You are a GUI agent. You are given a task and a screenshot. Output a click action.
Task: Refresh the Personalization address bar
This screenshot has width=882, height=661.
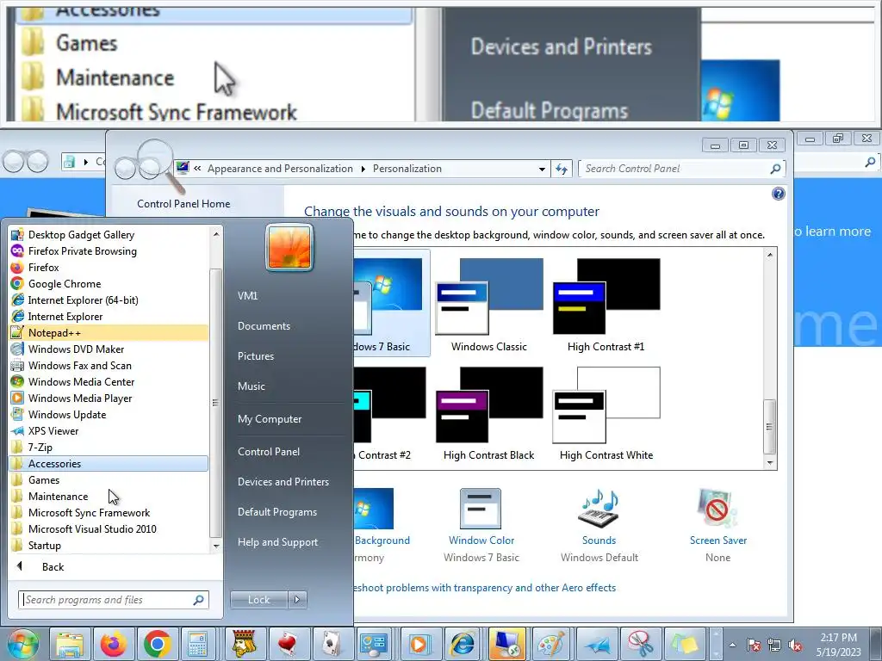pyautogui.click(x=562, y=169)
